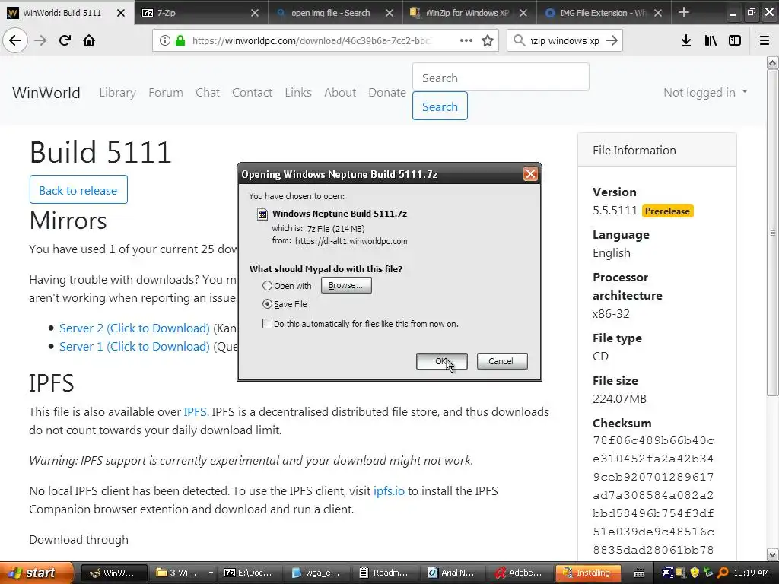Open the Windows Start button
The image size is (779, 584).
tap(37, 573)
